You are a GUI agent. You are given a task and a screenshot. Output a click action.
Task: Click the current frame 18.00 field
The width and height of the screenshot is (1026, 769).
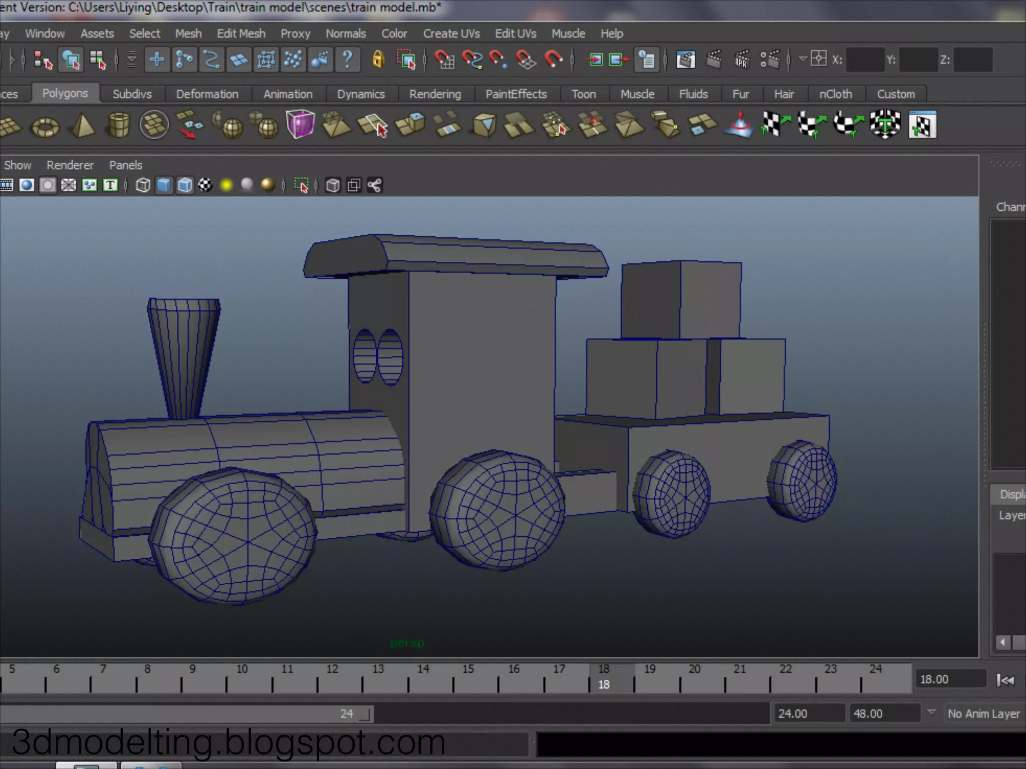pos(950,679)
